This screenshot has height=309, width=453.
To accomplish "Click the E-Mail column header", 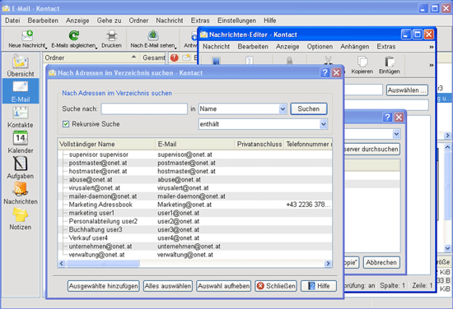I will coord(194,144).
